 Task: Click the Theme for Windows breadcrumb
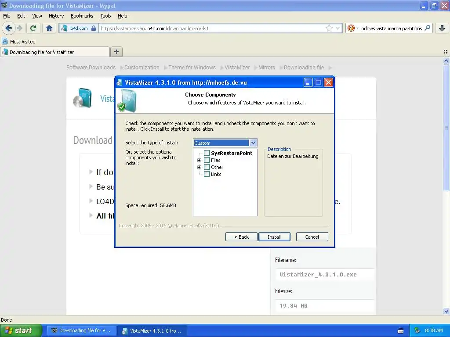coord(192,67)
